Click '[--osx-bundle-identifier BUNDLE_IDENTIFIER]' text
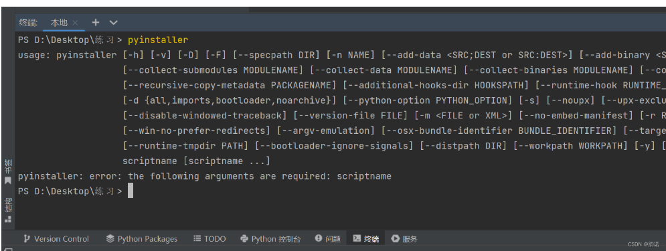Screen dimensions: 666x251 499,131
